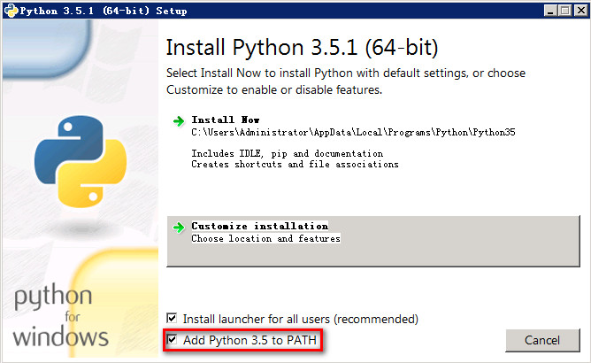Viewport: 591px width, 363px height.
Task: Click the "Add Python 3.5 to PATH" label text
Action: coord(249,340)
